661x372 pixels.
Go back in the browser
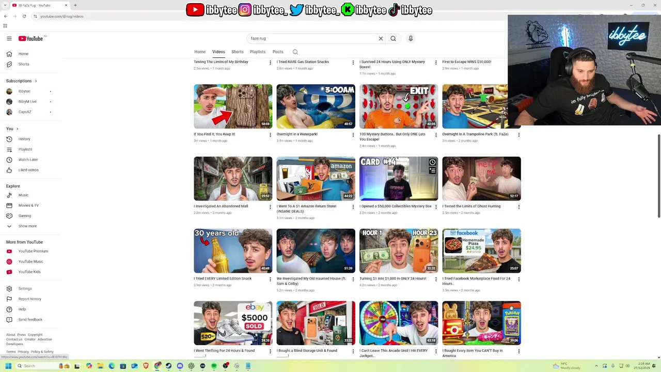6,16
